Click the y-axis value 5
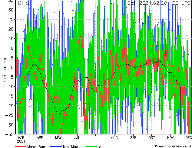 coord(12,58)
